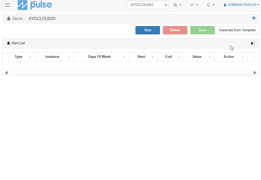
Task: Sort the table by Value column
Action: pos(199,57)
